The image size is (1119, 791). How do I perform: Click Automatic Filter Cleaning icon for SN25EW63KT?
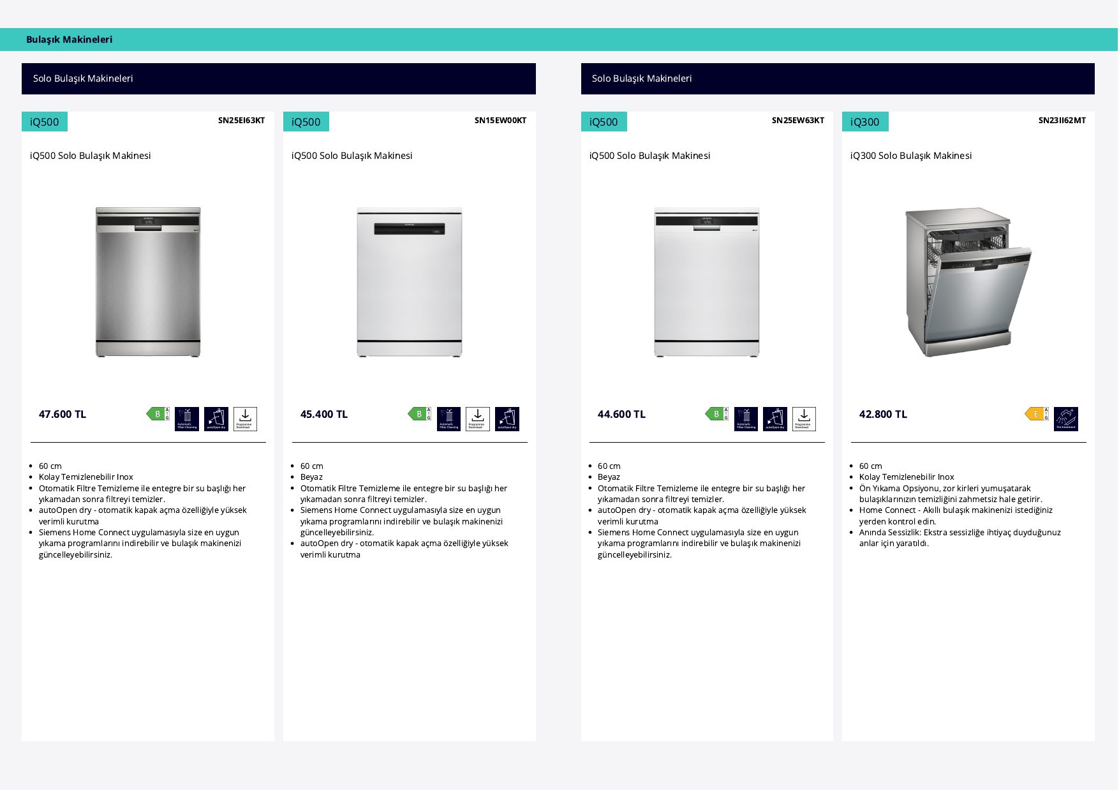(746, 419)
